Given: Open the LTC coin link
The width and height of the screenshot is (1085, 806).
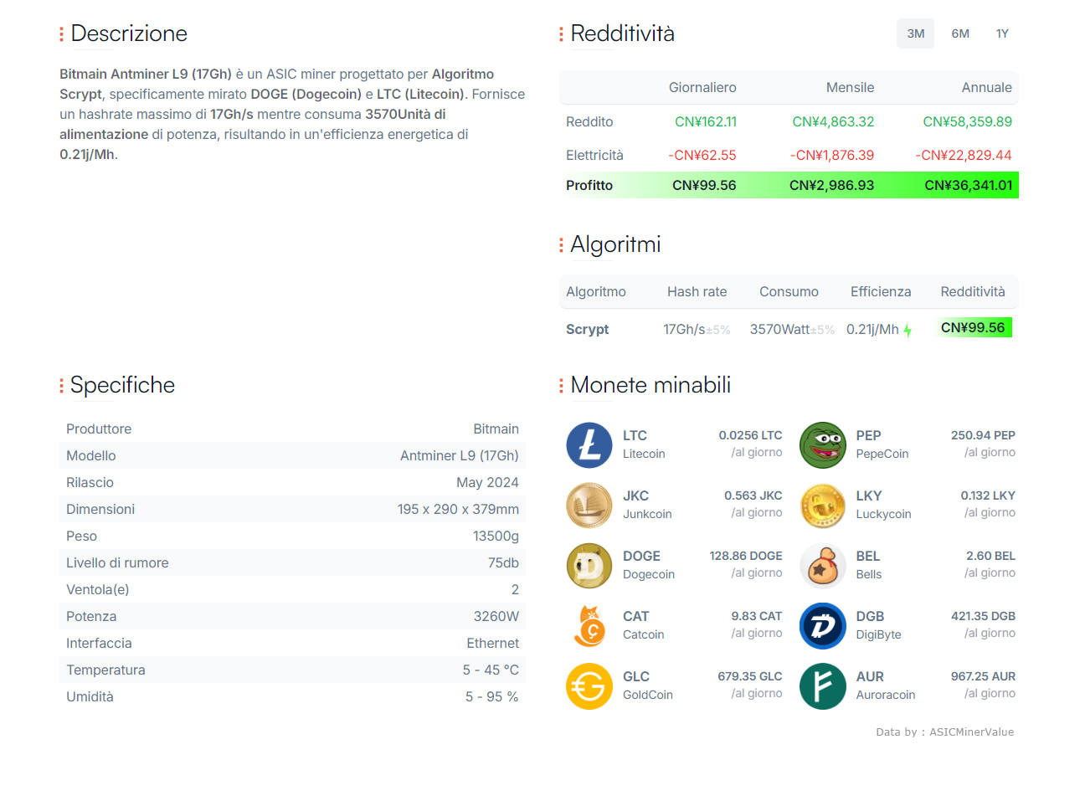Looking at the screenshot, I should click(x=635, y=435).
